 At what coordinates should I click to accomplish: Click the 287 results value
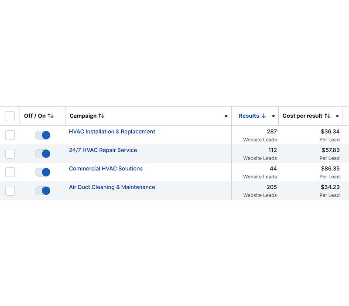[x=272, y=132]
